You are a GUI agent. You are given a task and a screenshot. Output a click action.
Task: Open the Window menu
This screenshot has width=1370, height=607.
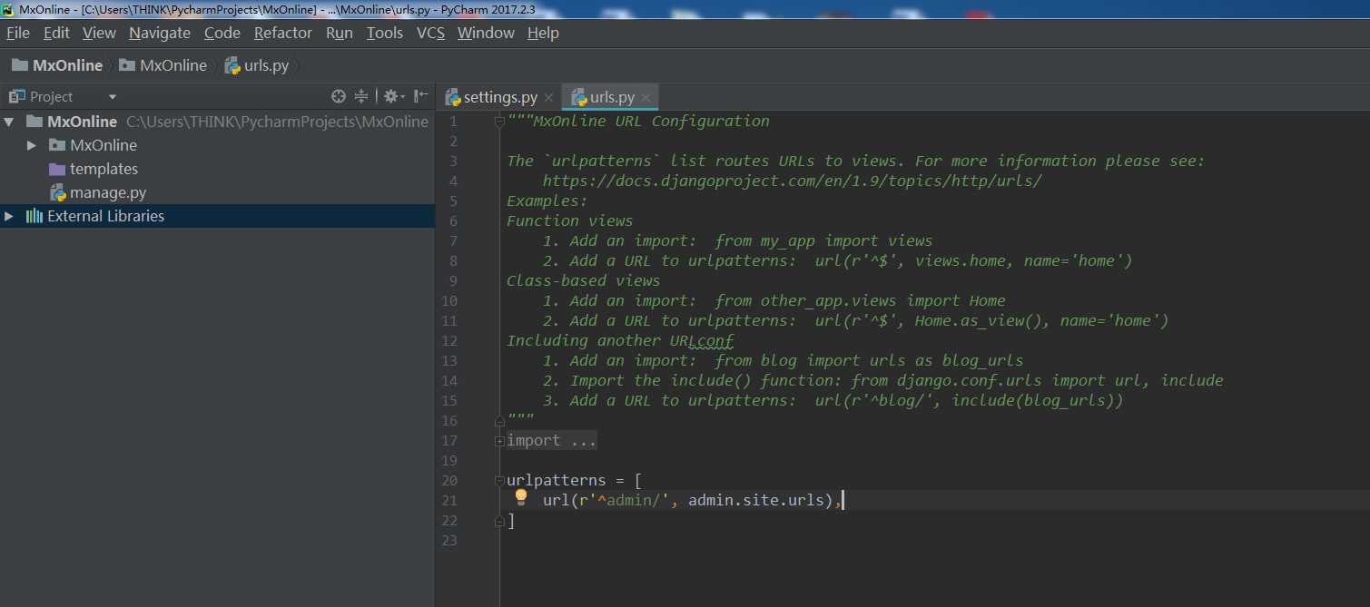point(486,33)
